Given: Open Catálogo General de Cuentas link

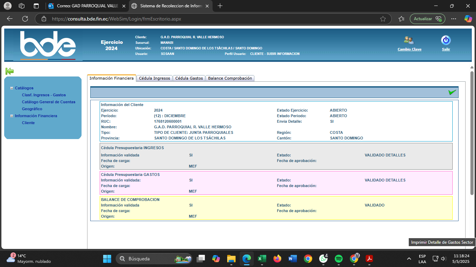Looking at the screenshot, I should (x=48, y=102).
